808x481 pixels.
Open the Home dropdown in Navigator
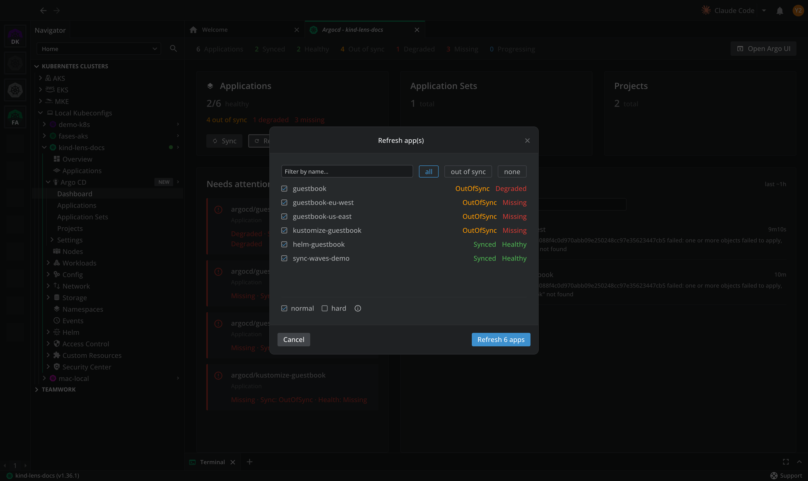(x=99, y=49)
